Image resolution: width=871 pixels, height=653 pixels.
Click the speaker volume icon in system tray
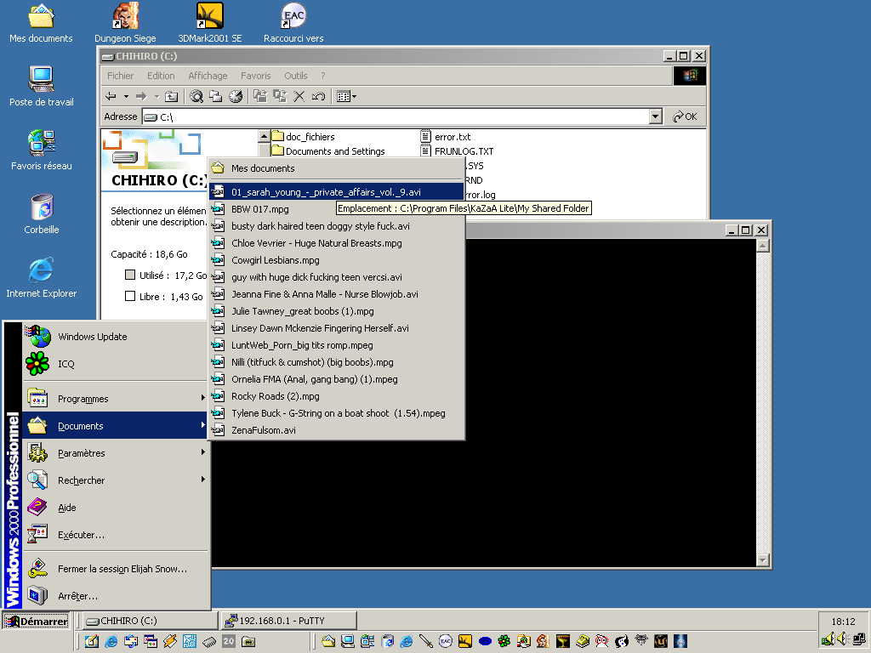842,639
